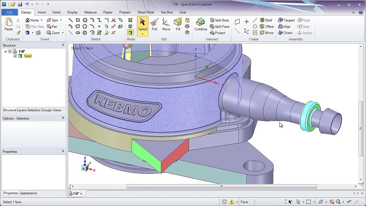Expand the Home view dropdown arrow

(x=41, y=20)
